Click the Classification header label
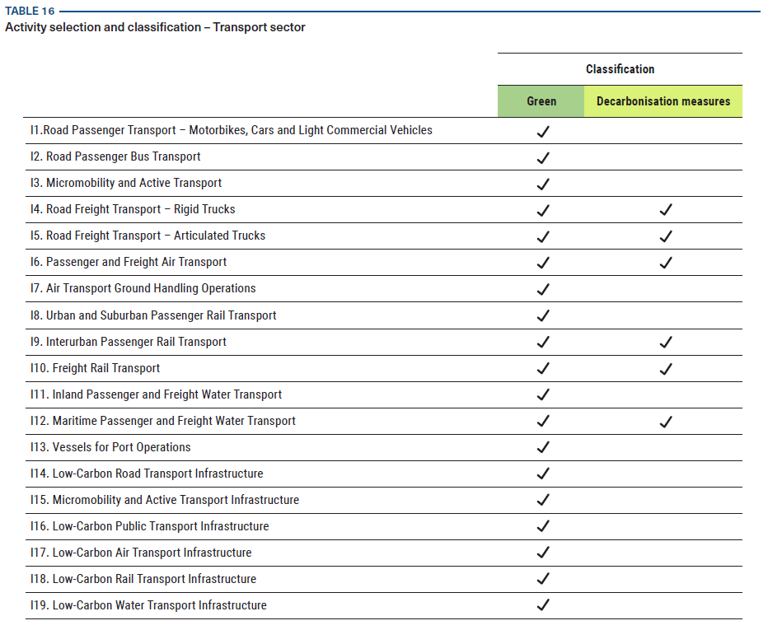The height and width of the screenshot is (630, 768). coord(620,69)
